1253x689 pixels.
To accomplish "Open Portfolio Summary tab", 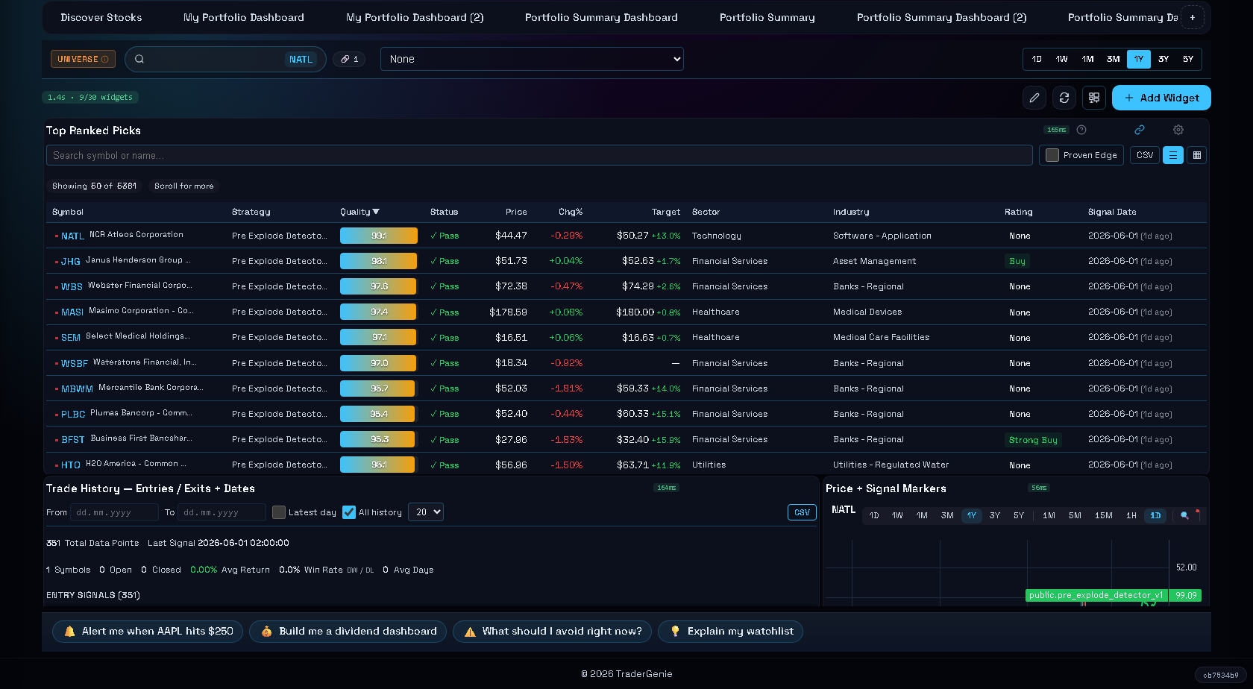I will tap(767, 17).
